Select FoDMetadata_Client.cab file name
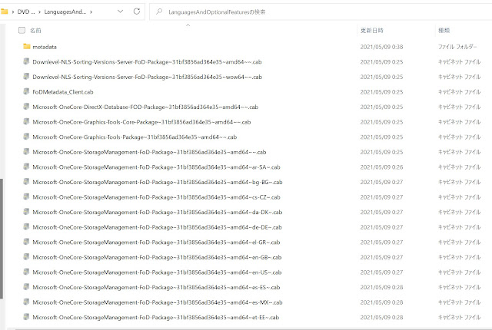This screenshot has height=330, width=492. pos(63,92)
